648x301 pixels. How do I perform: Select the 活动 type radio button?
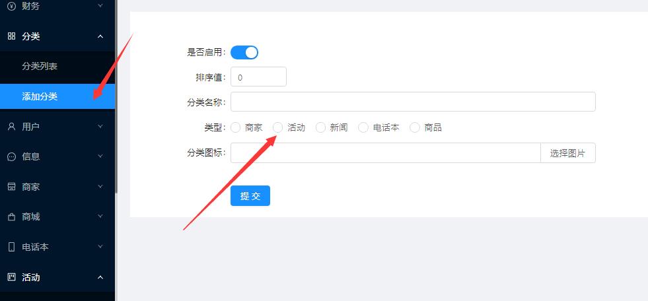point(278,127)
